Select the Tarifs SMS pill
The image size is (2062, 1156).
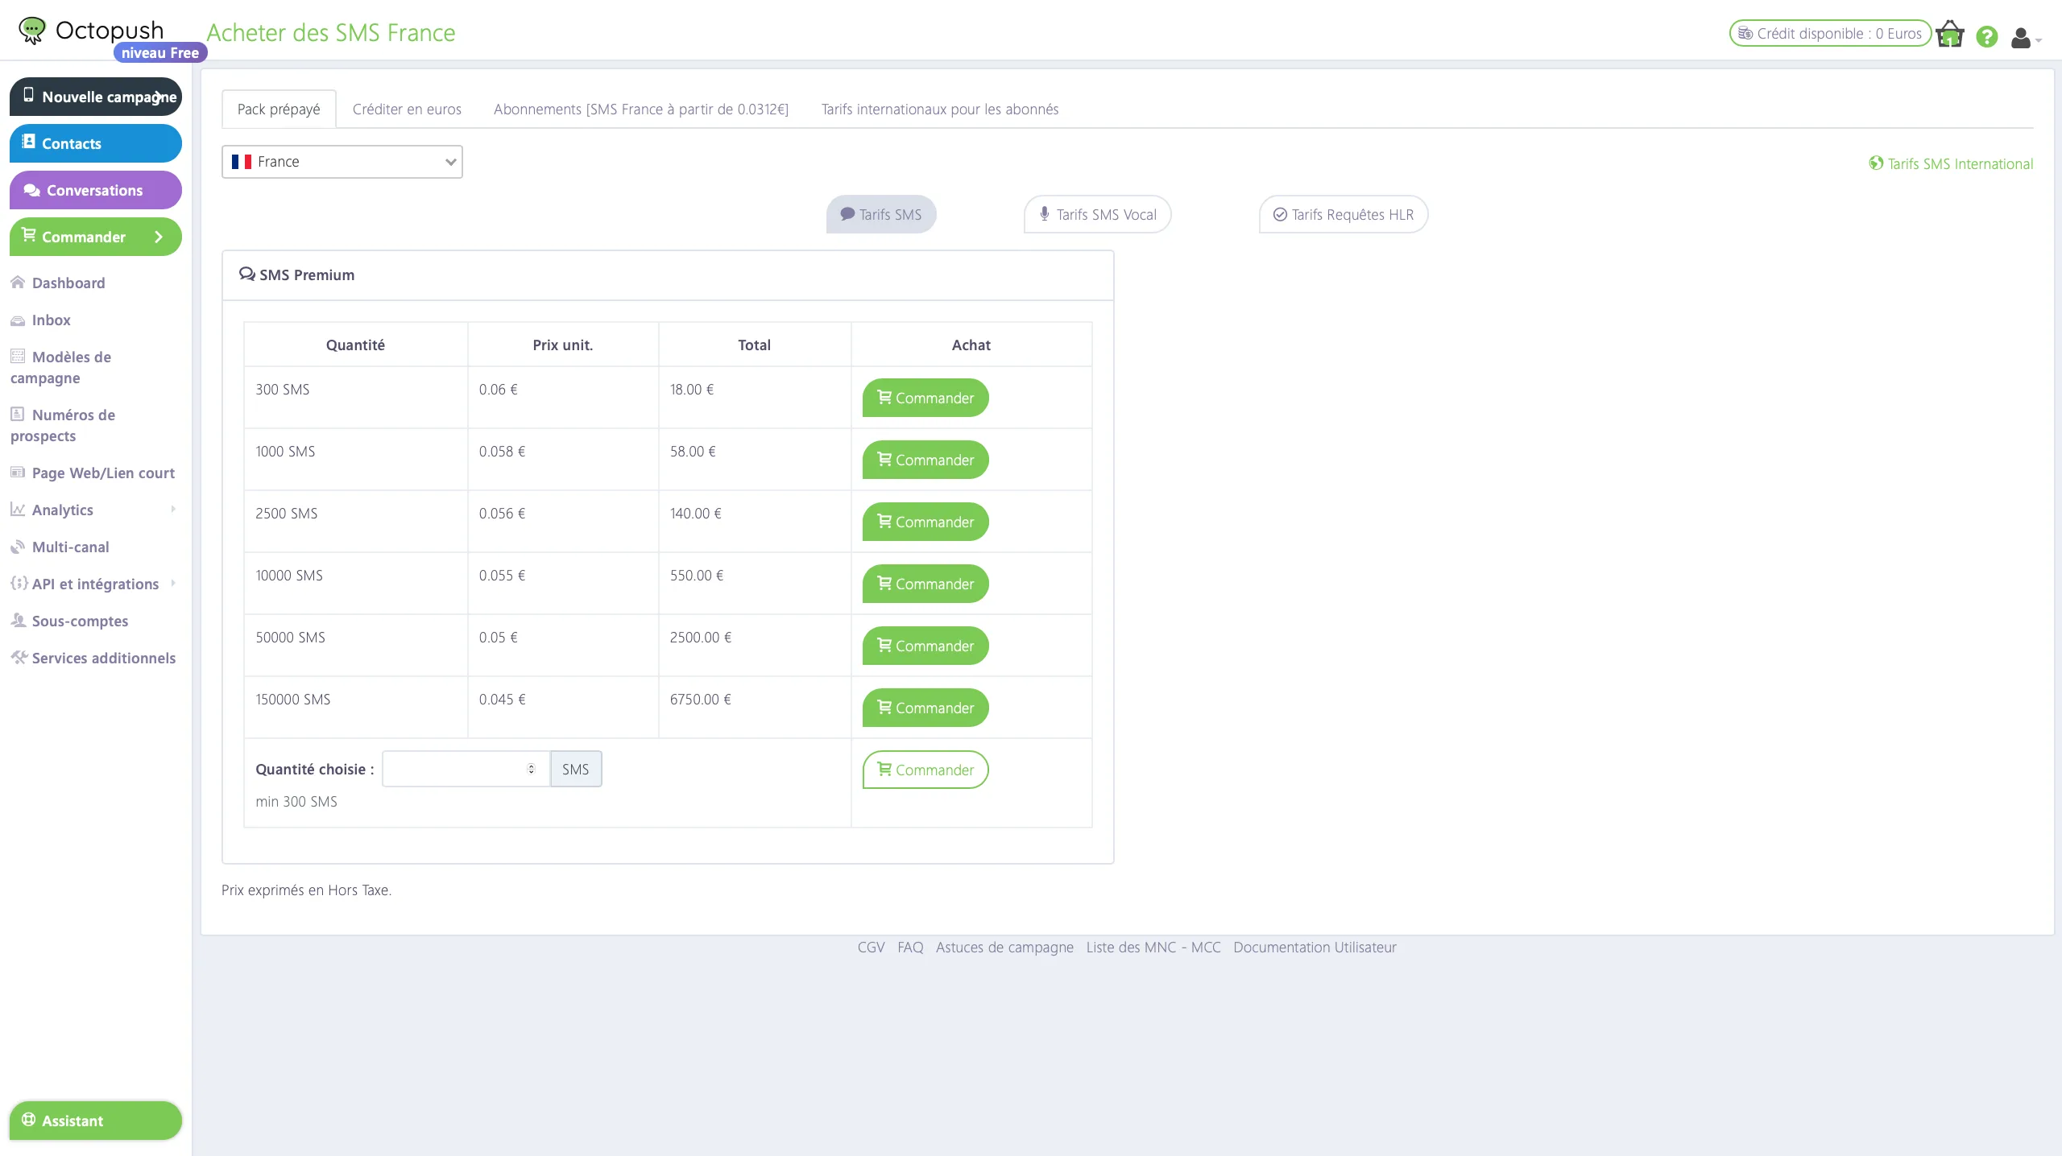pyautogui.click(x=881, y=214)
